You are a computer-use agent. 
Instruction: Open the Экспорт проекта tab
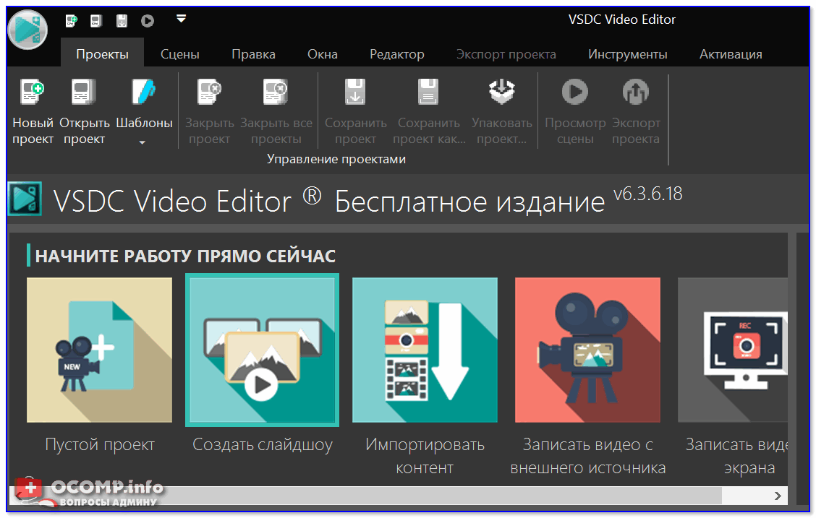tap(506, 54)
